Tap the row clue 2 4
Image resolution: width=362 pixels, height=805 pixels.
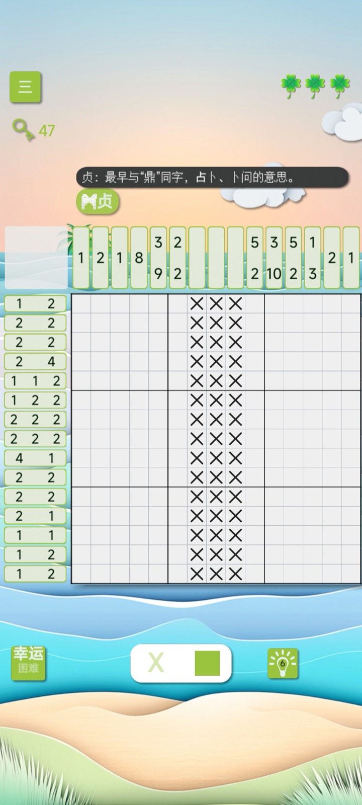(35, 361)
